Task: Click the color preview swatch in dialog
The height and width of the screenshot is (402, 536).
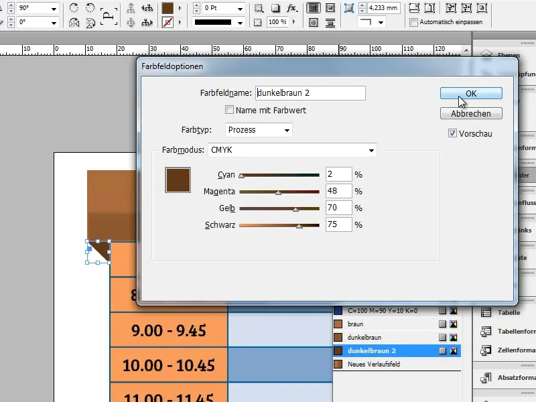Action: tap(178, 180)
